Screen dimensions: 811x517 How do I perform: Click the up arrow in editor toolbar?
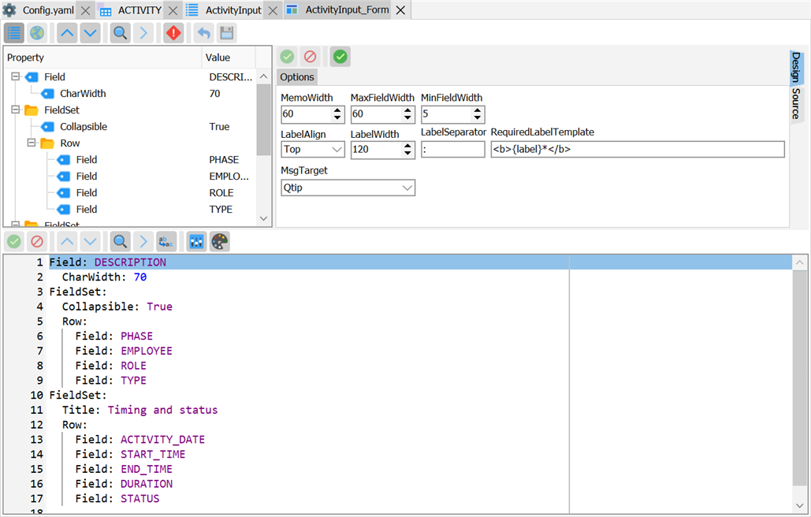[x=67, y=241]
